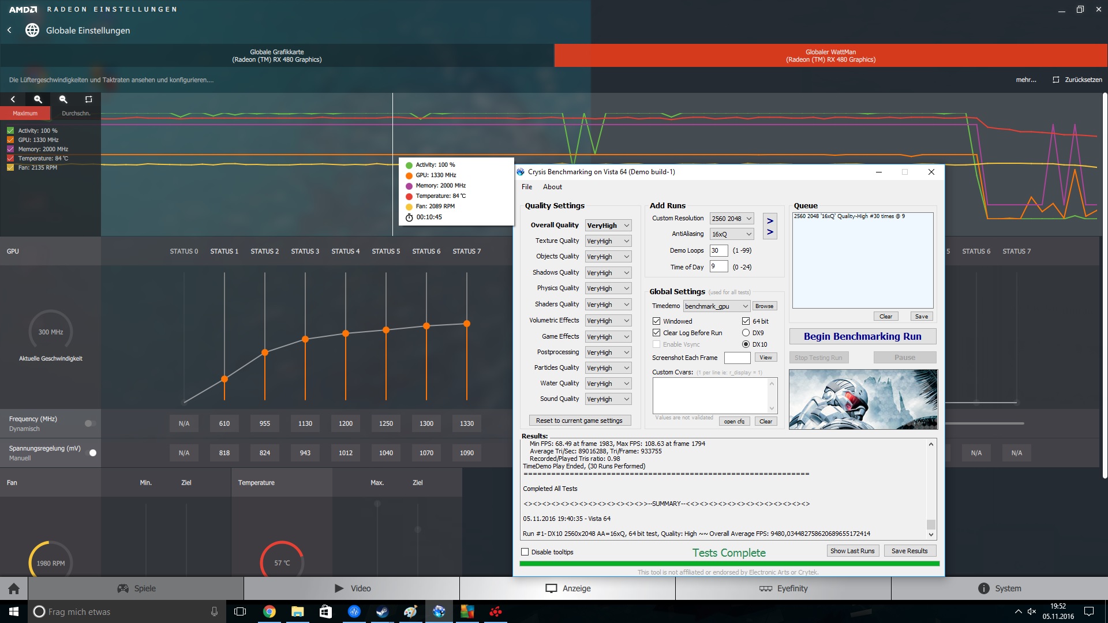The height and width of the screenshot is (623, 1108).
Task: Switch to Globale Grafikkarte tab
Action: coord(277,55)
